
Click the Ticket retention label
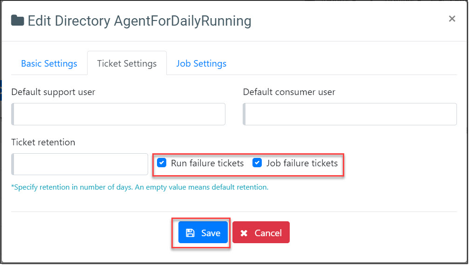43,142
